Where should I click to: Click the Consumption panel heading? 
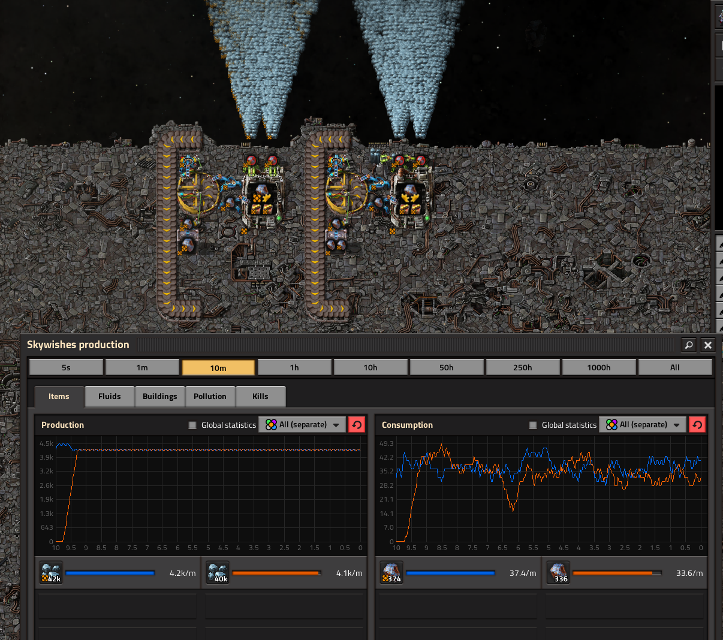(407, 425)
